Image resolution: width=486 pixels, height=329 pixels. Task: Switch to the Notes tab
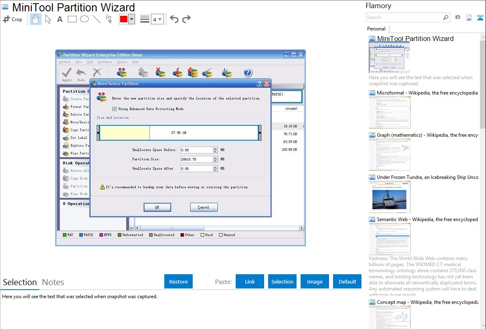coord(53,282)
